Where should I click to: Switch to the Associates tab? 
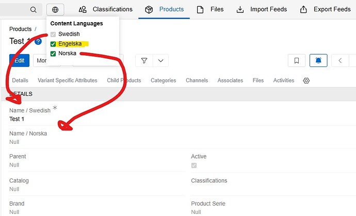point(230,80)
